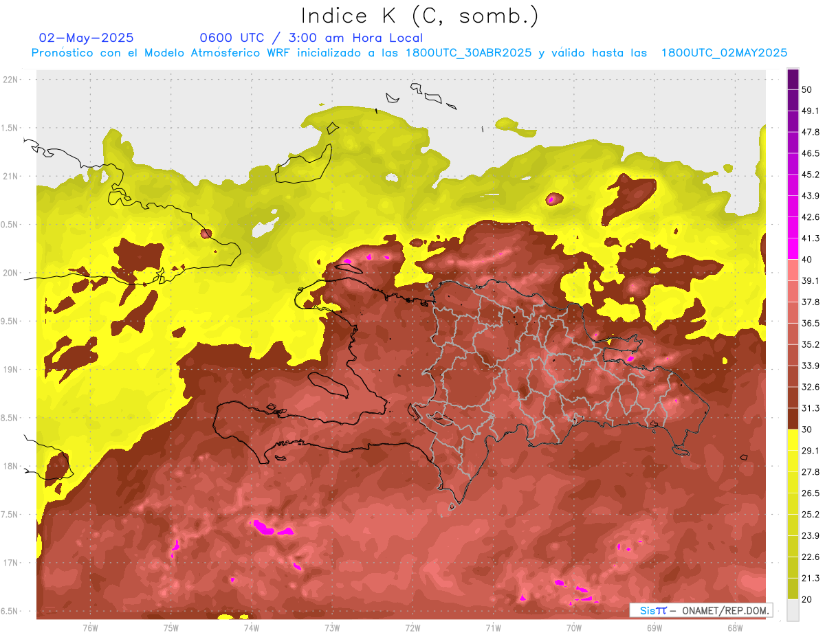Click the legend value '45.2'

point(811,175)
